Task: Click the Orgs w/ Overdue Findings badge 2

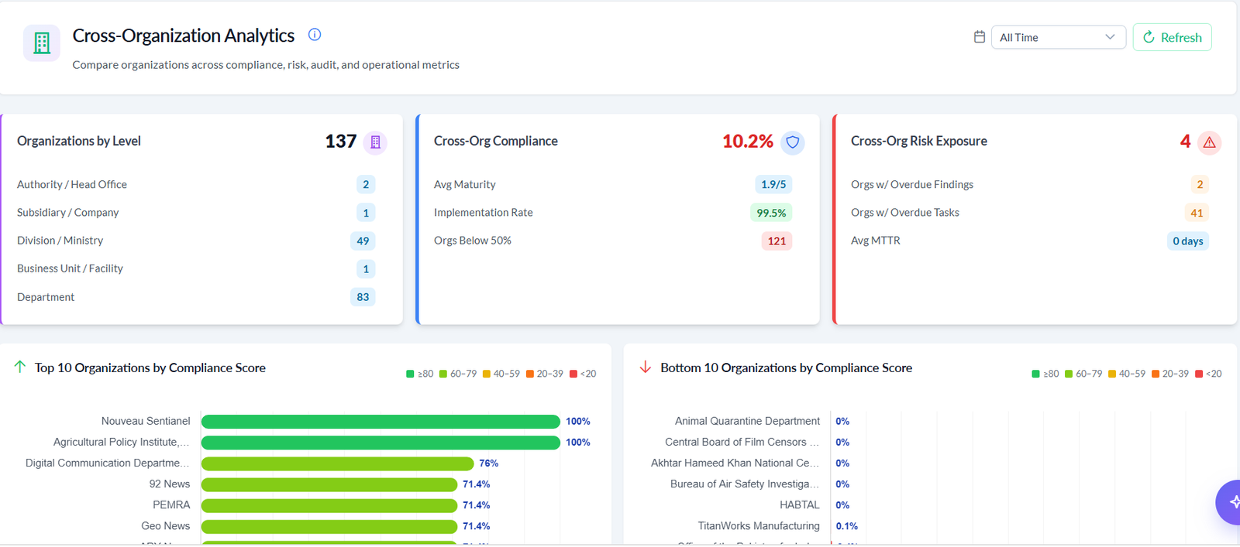Action: 1200,184
